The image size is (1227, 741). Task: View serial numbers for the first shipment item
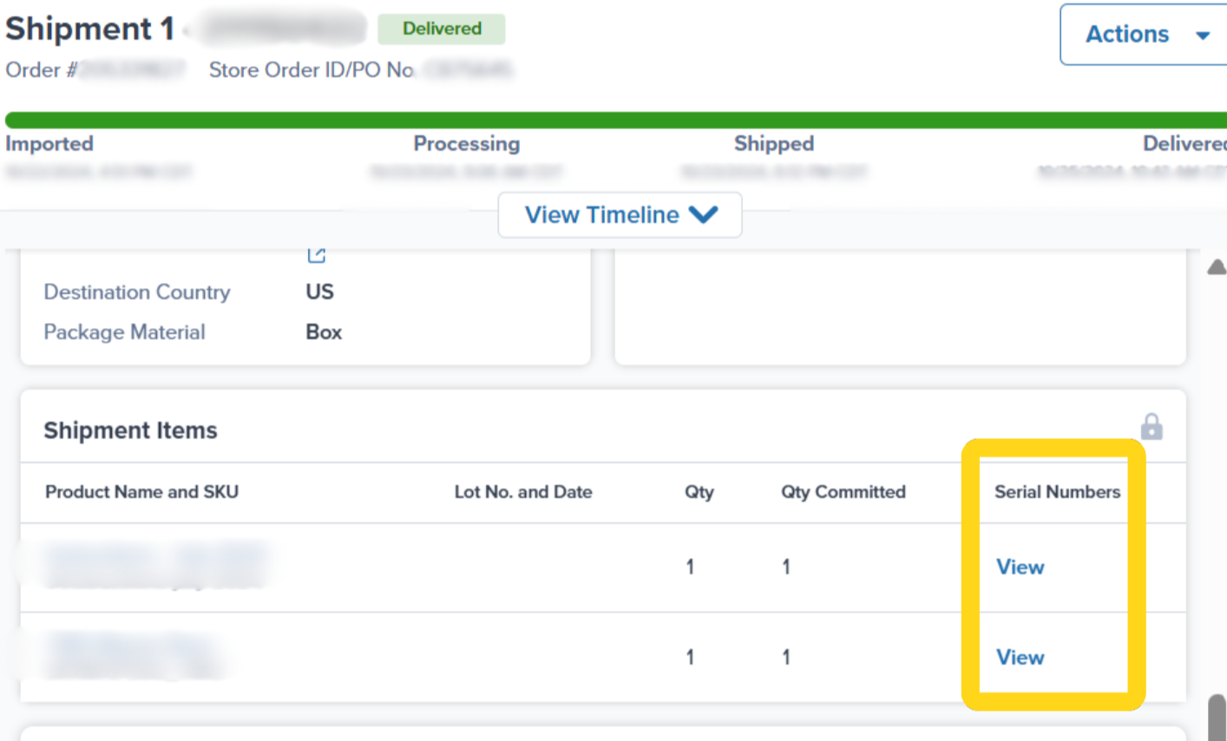point(1020,567)
